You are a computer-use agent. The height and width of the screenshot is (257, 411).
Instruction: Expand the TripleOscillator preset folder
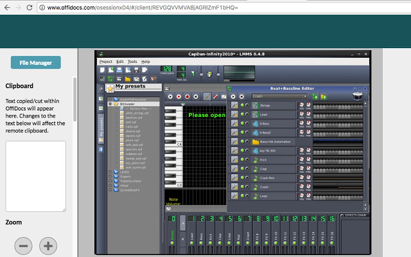tap(110, 181)
